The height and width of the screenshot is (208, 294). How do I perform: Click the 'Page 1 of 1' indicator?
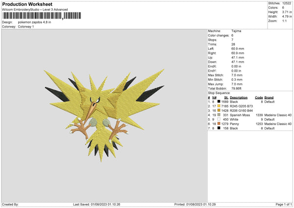click(284, 205)
